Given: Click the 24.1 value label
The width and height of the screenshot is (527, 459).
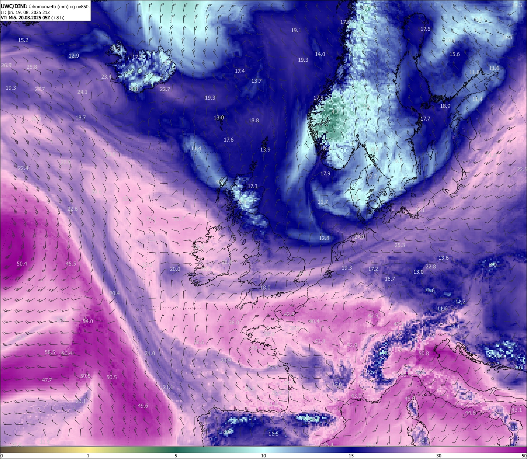Looking at the screenshot, I should point(82,92).
